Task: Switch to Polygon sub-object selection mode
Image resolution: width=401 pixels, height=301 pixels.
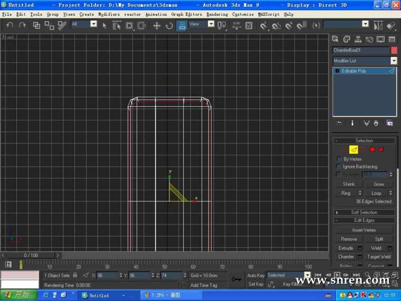Action: click(x=372, y=149)
